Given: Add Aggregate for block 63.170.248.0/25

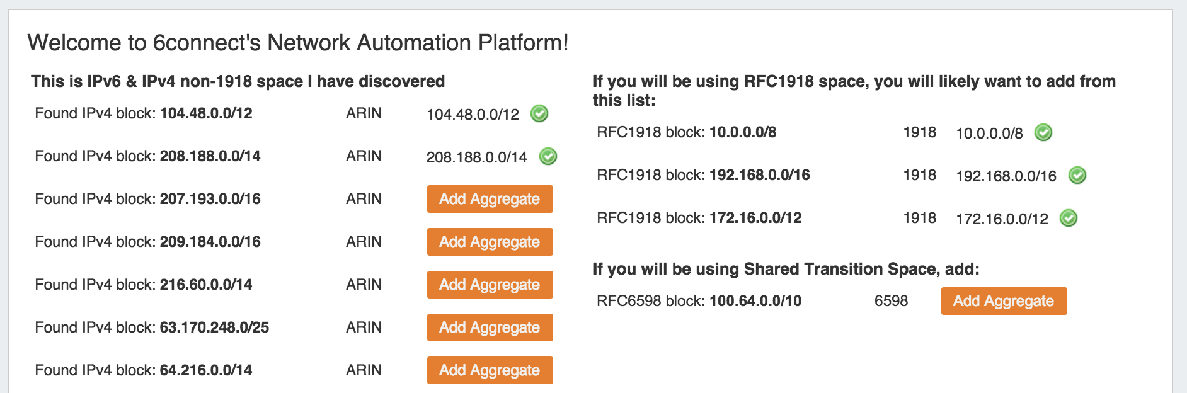Looking at the screenshot, I should 490,327.
